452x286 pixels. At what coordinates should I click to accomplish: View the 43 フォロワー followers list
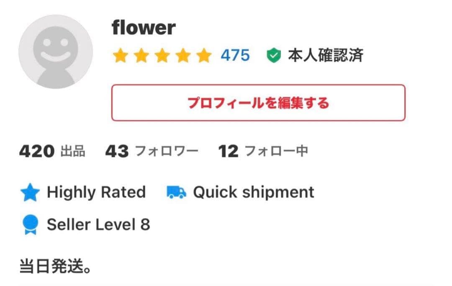(x=152, y=151)
